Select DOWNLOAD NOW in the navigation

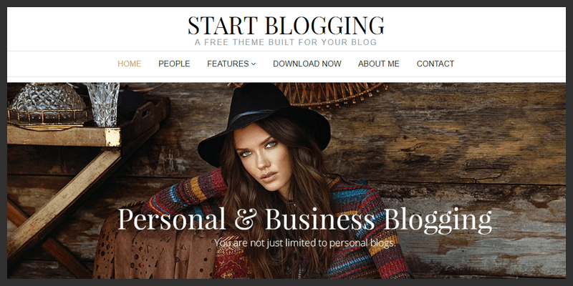click(x=307, y=64)
